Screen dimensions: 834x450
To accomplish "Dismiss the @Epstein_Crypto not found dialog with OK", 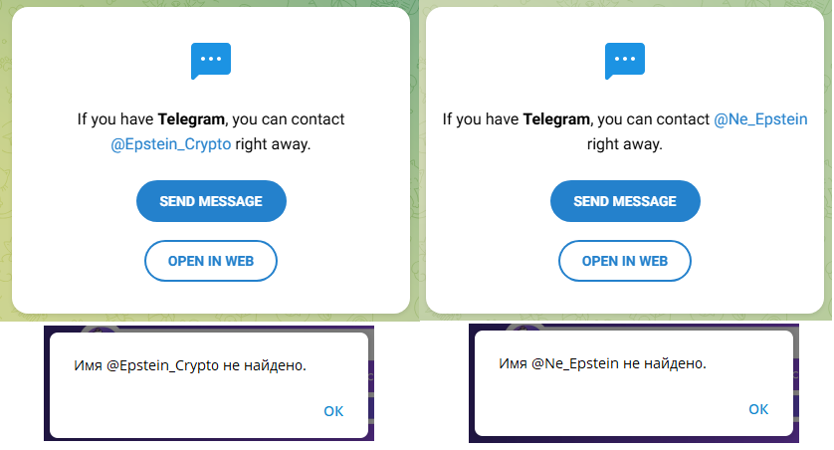I will tap(333, 410).
